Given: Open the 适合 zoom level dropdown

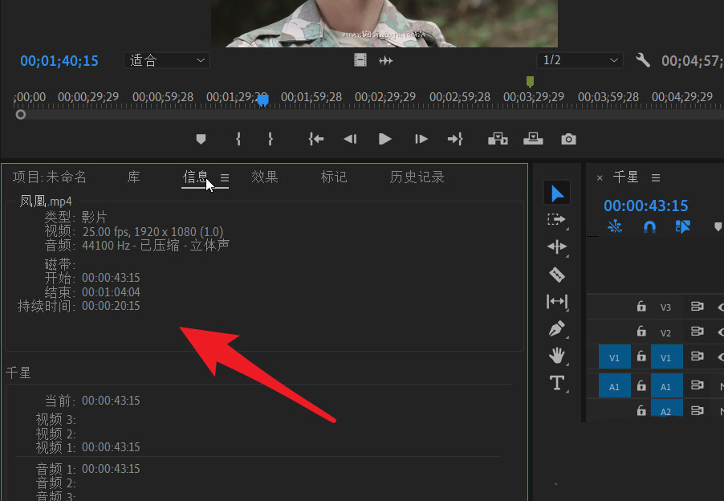Looking at the screenshot, I should point(166,60).
